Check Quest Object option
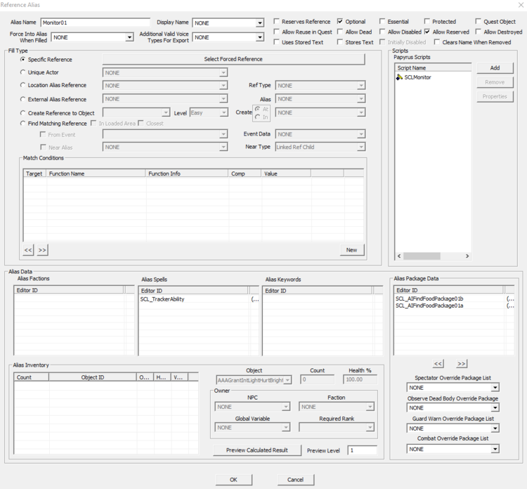Image resolution: width=527 pixels, height=489 pixels. (478, 21)
